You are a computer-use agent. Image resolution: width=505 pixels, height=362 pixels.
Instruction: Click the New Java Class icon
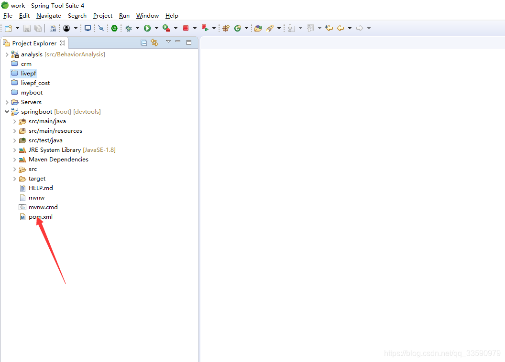coord(238,28)
